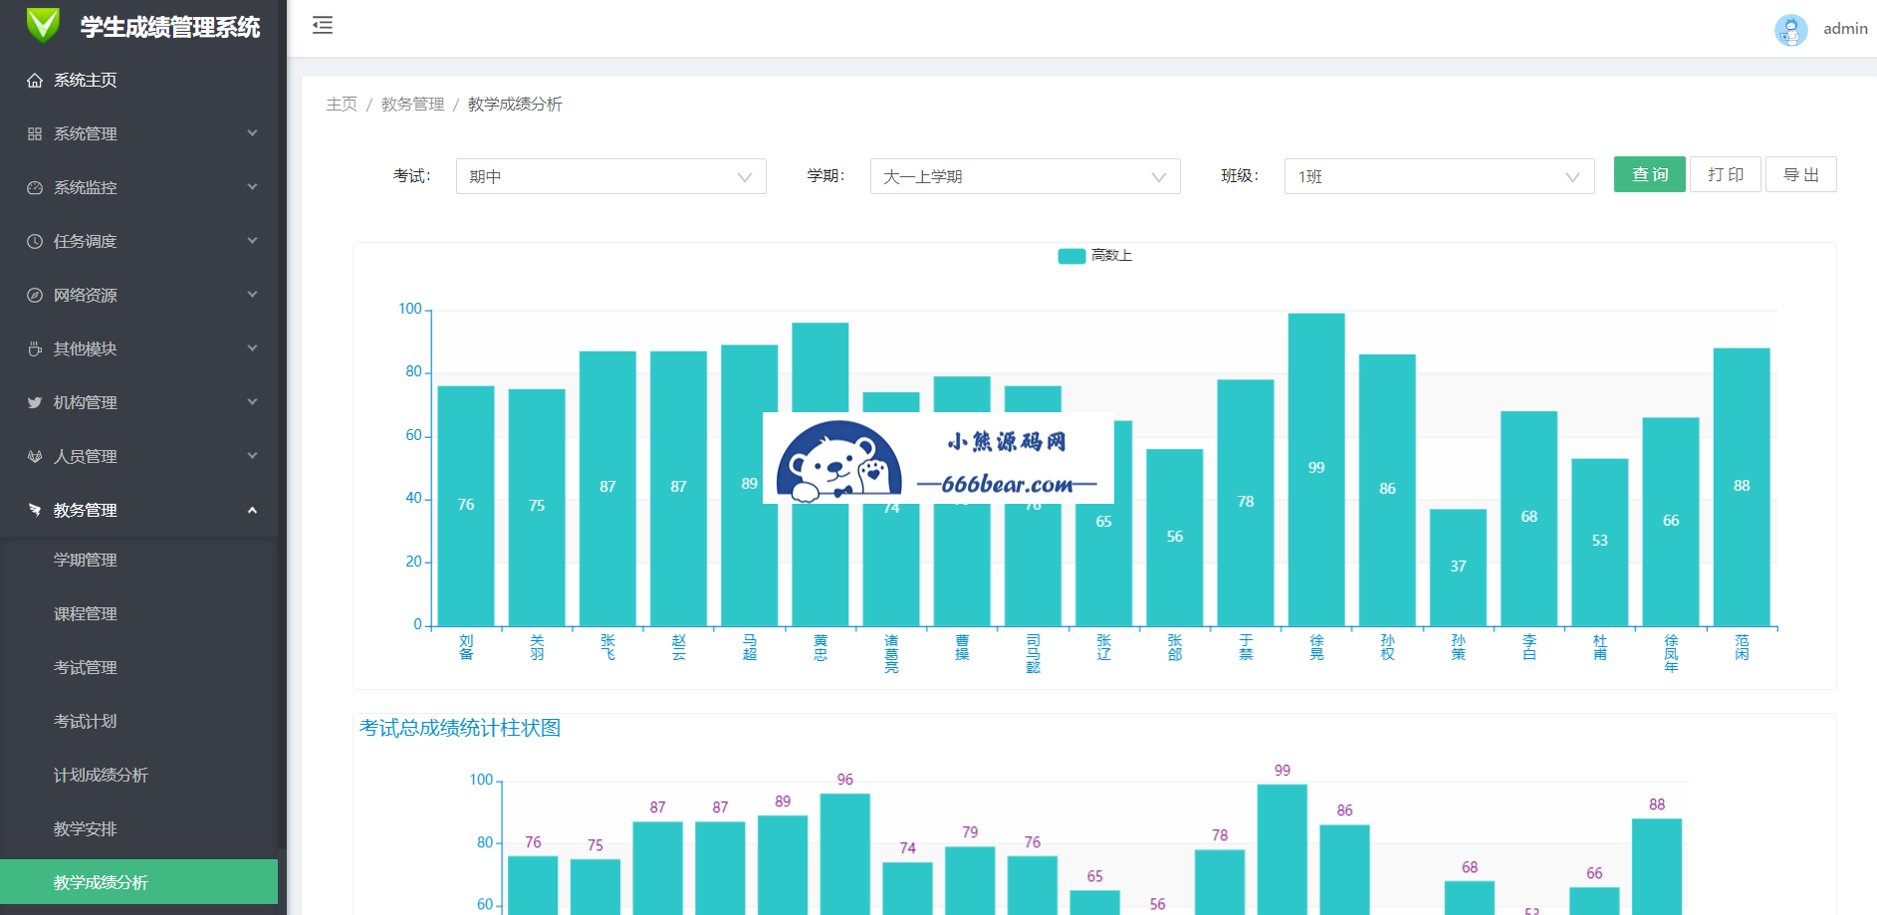1877x915 pixels.
Task: Click the green 查询 button
Action: pos(1650,174)
